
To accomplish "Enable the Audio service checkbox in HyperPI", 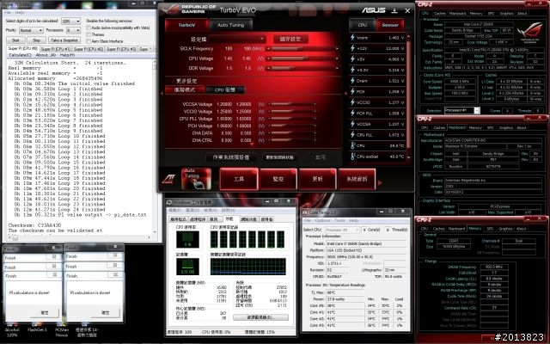I will (89, 28).
